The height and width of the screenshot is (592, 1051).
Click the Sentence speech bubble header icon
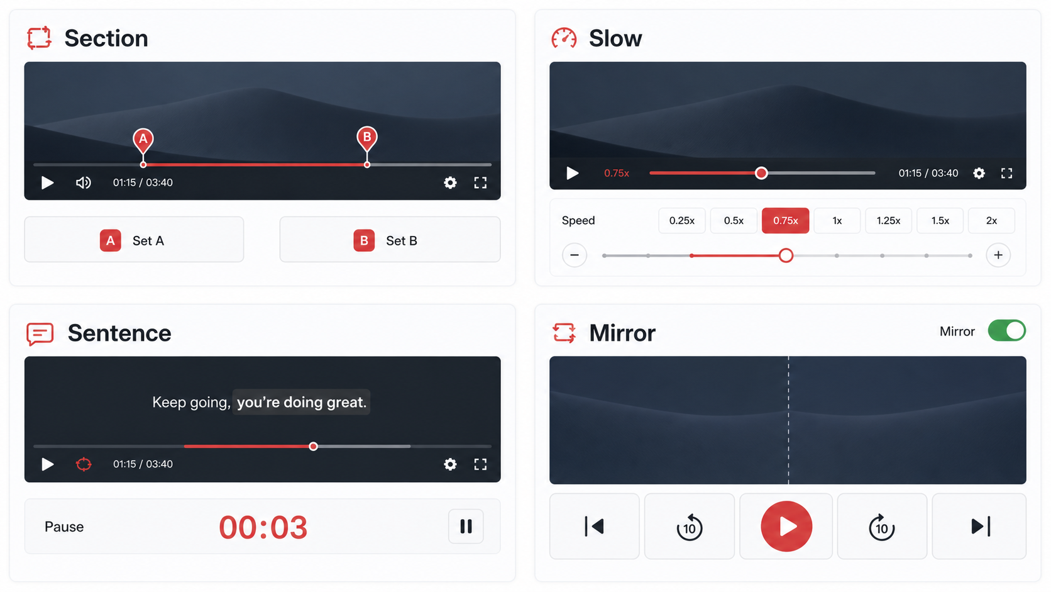[x=40, y=333]
